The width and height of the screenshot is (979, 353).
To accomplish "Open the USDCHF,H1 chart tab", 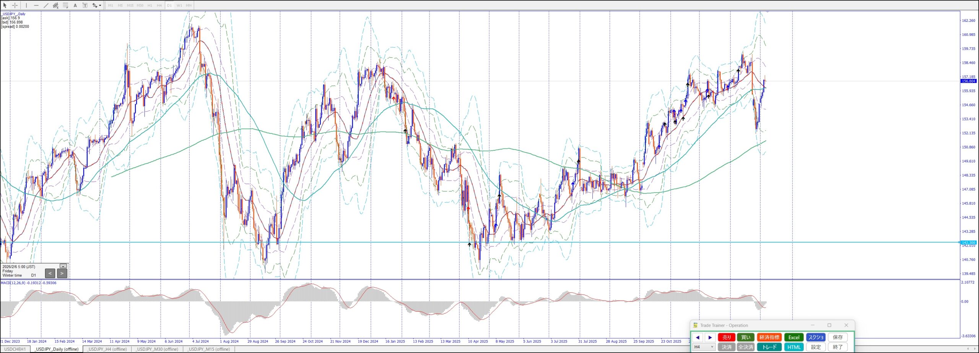I will click(15, 349).
